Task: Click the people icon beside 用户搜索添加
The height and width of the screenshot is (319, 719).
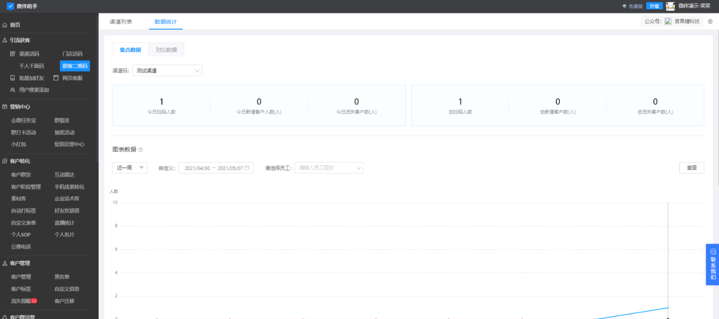Action: [x=13, y=90]
